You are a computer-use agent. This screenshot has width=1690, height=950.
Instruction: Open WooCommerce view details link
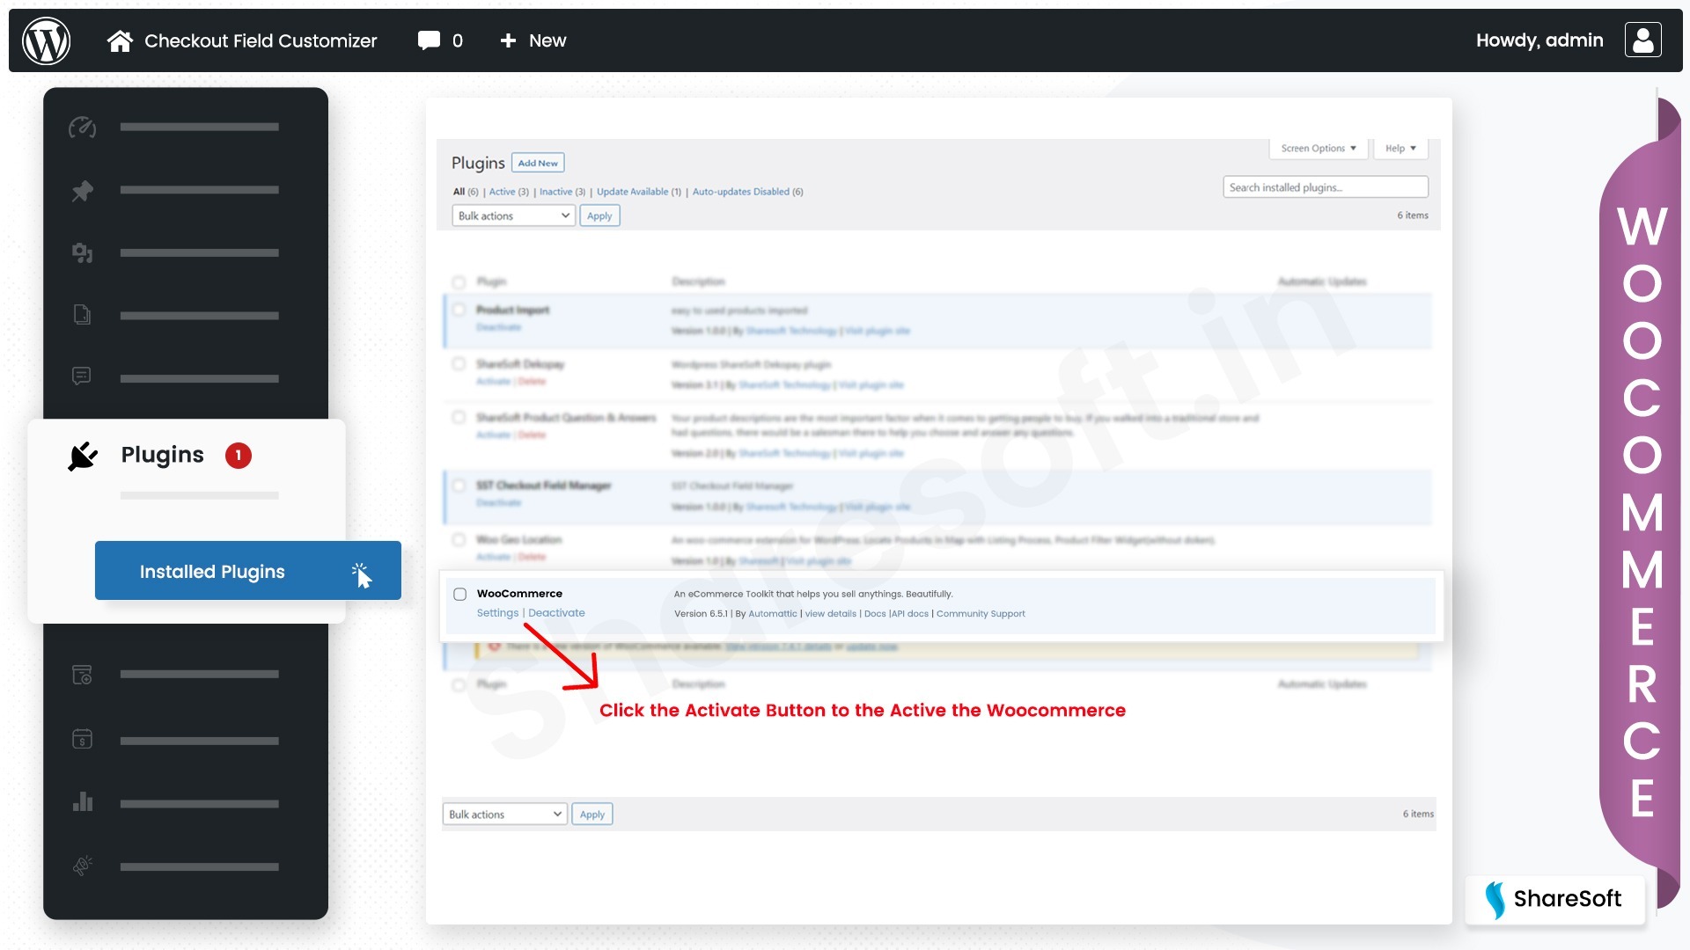(x=831, y=614)
